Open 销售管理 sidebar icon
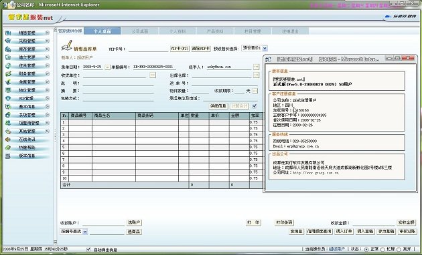422x255 pixels. [8, 33]
